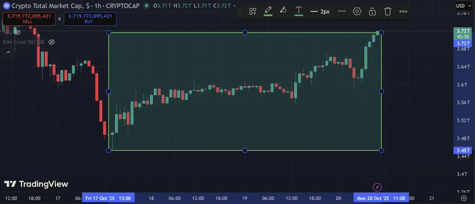
Task: Open the text color T tool
Action: 298,11
